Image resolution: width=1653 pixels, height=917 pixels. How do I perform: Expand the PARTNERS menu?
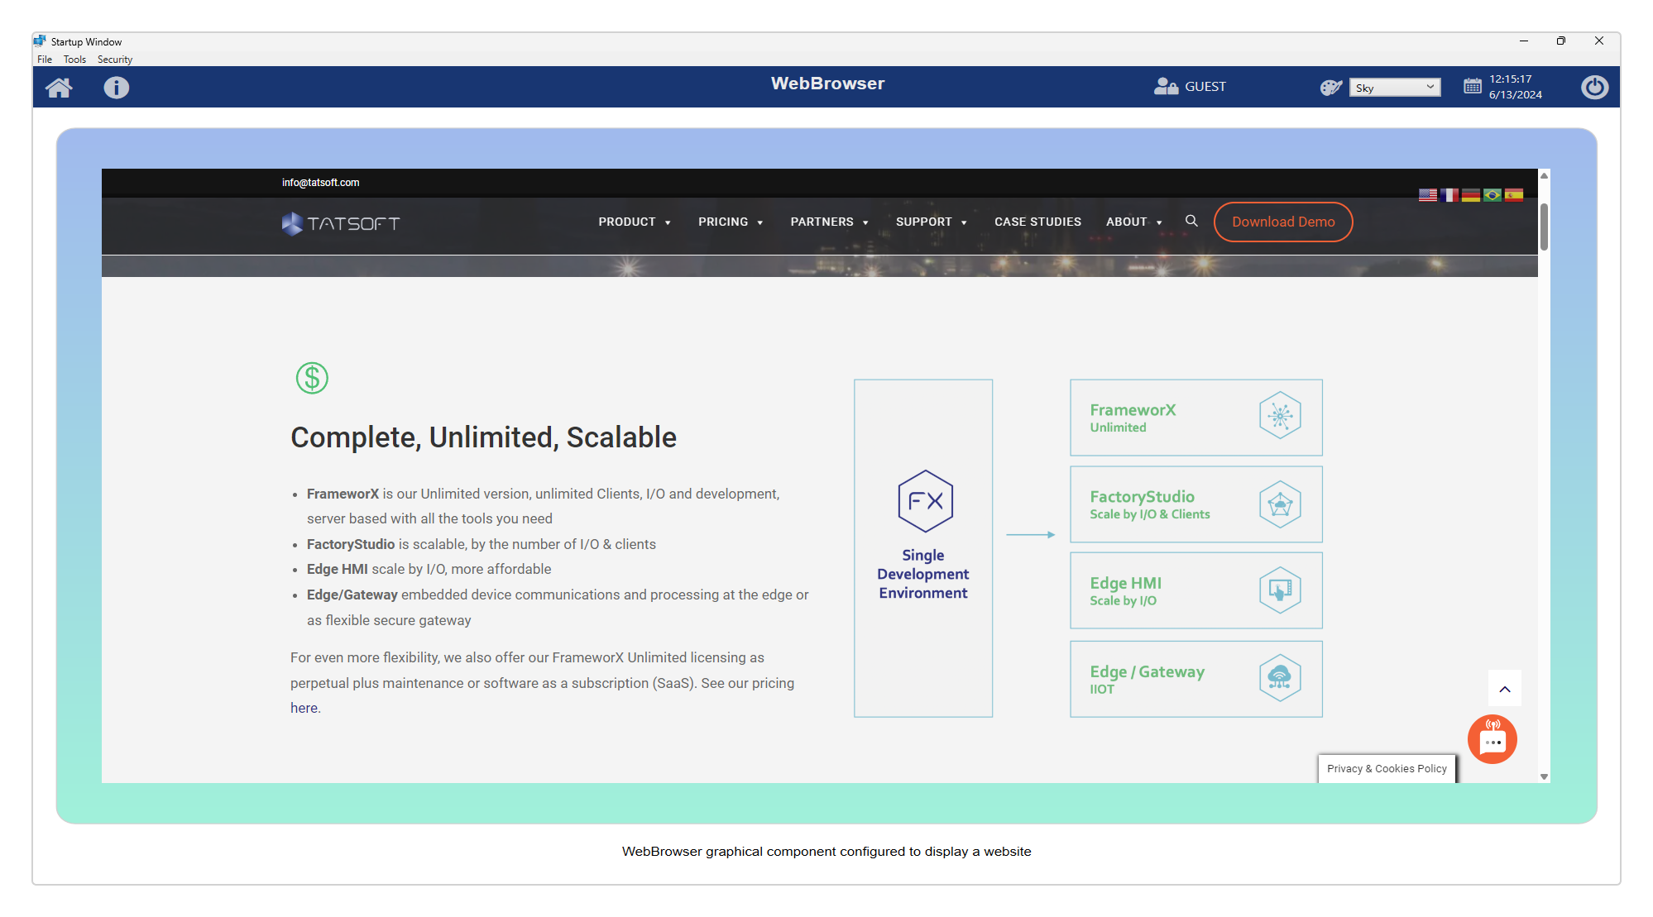pos(829,222)
